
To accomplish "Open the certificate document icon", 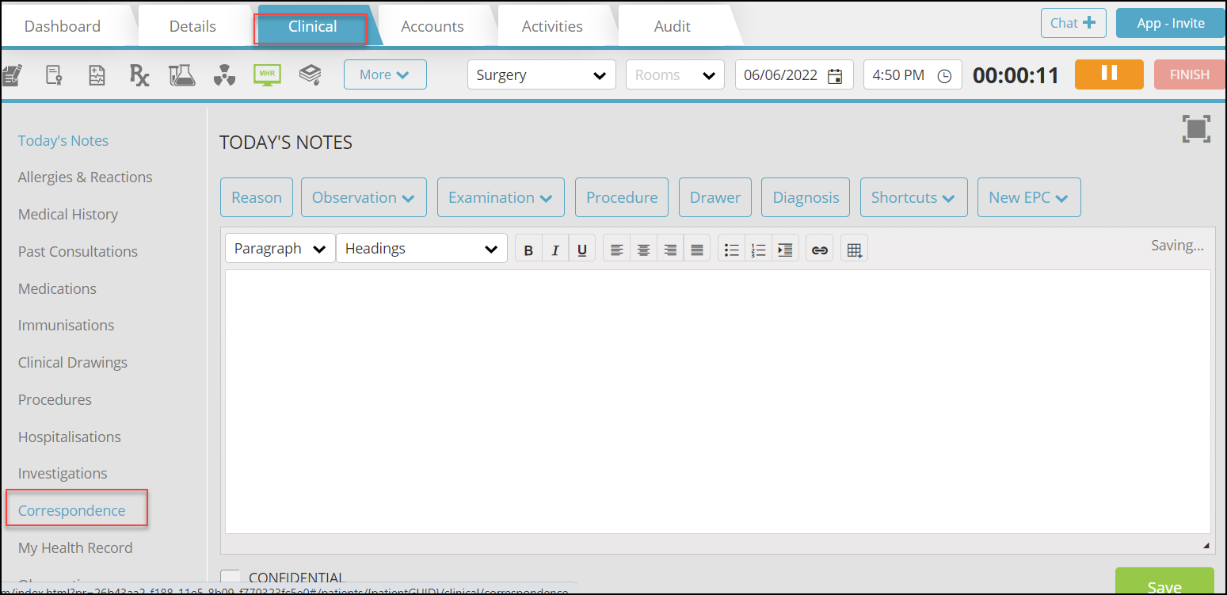I will tap(54, 75).
